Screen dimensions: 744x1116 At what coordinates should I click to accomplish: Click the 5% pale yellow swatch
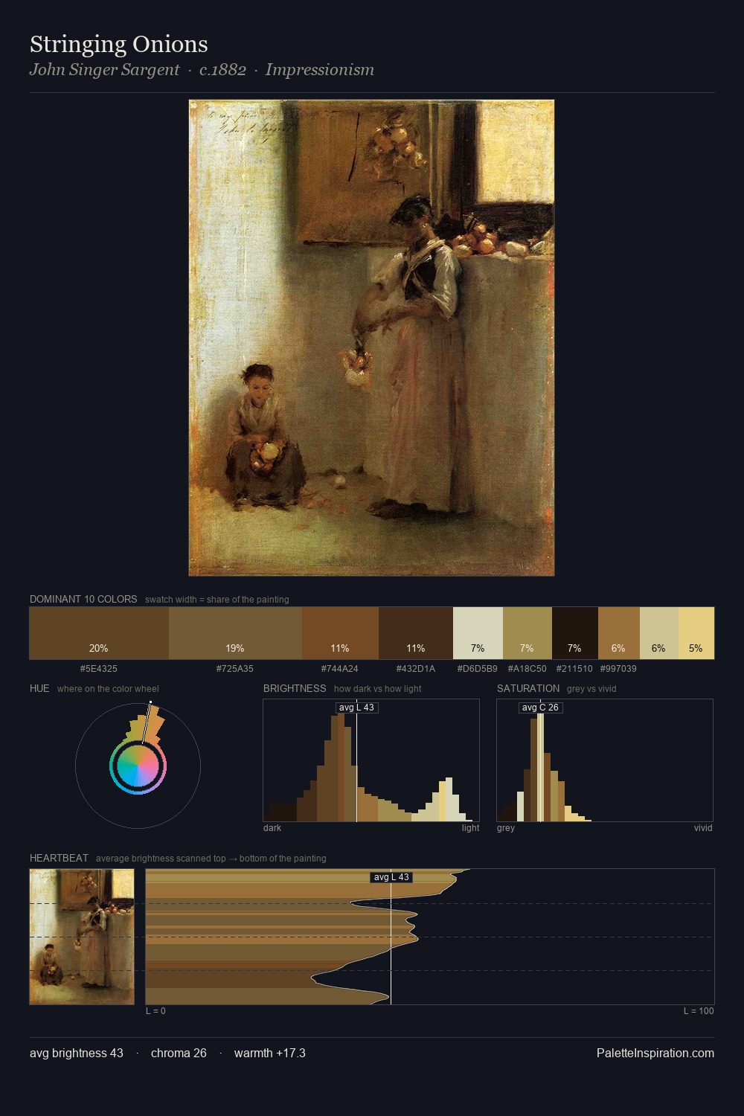[x=696, y=633]
